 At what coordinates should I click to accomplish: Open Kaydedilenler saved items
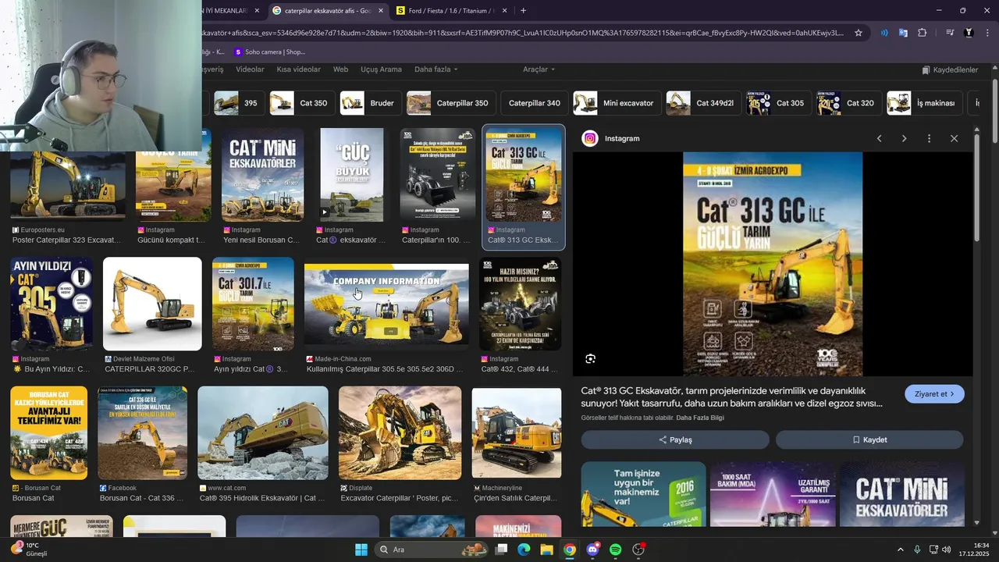pos(950,69)
